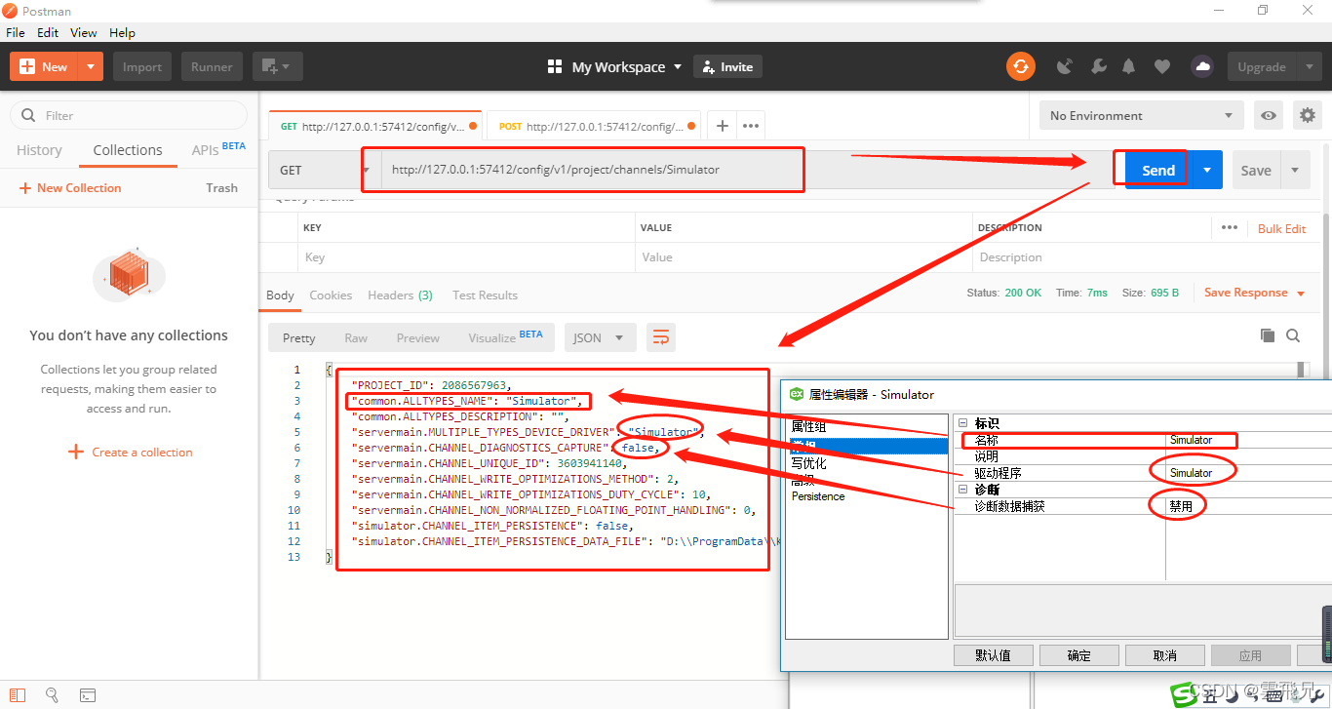Open the response Headers (3) tab
This screenshot has width=1332, height=709.
(x=400, y=295)
